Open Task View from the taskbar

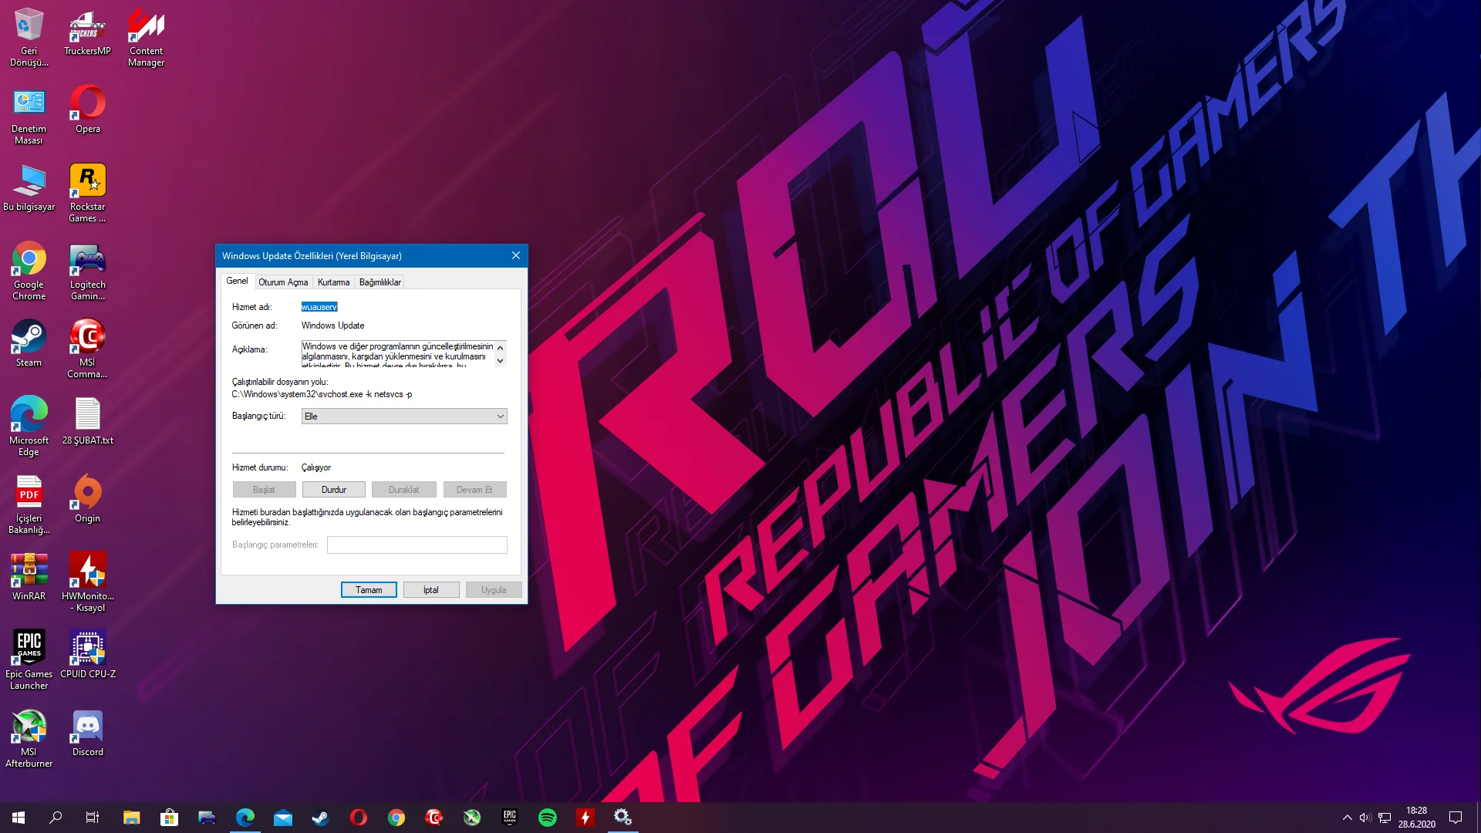[93, 818]
